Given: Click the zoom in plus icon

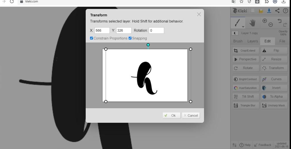Looking at the screenshot, I should coord(265,21).
